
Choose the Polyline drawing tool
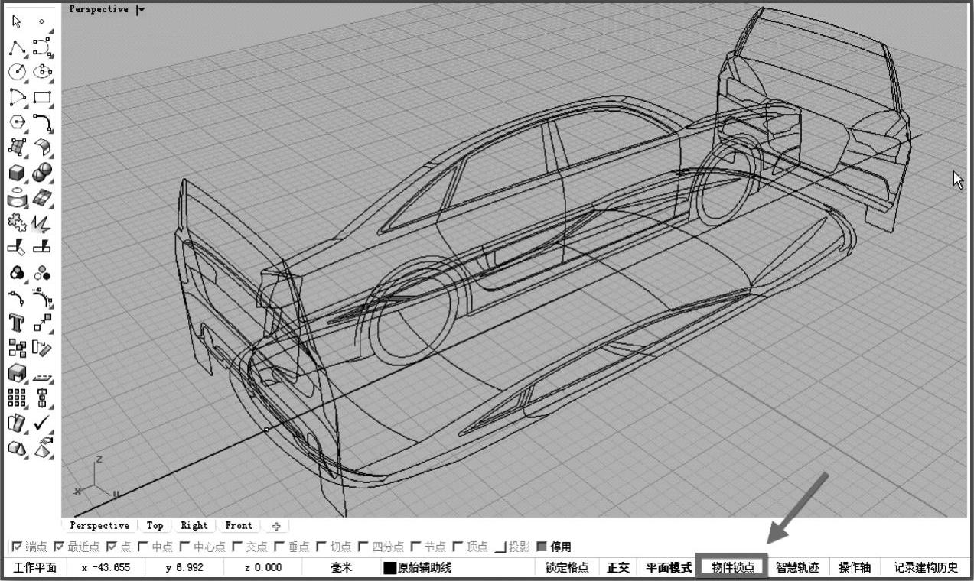point(17,47)
